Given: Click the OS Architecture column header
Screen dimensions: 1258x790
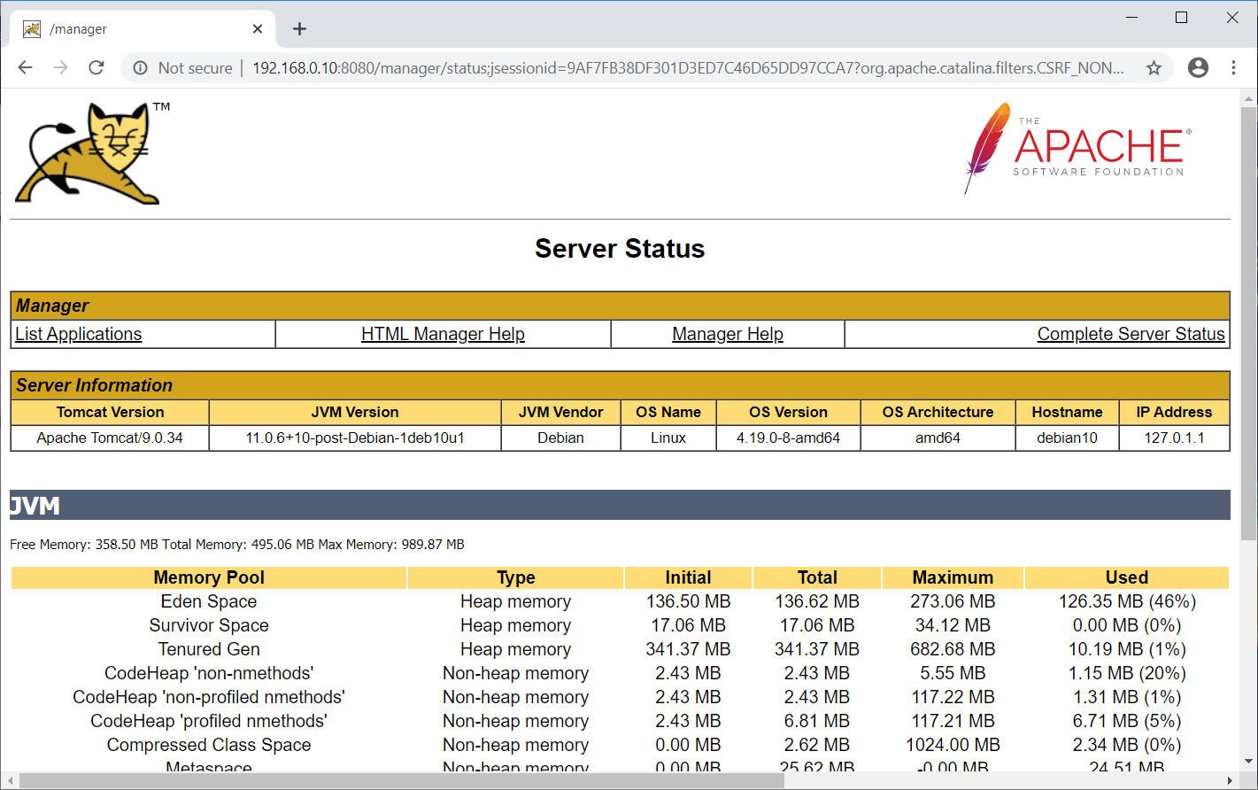Looking at the screenshot, I should (x=938, y=412).
